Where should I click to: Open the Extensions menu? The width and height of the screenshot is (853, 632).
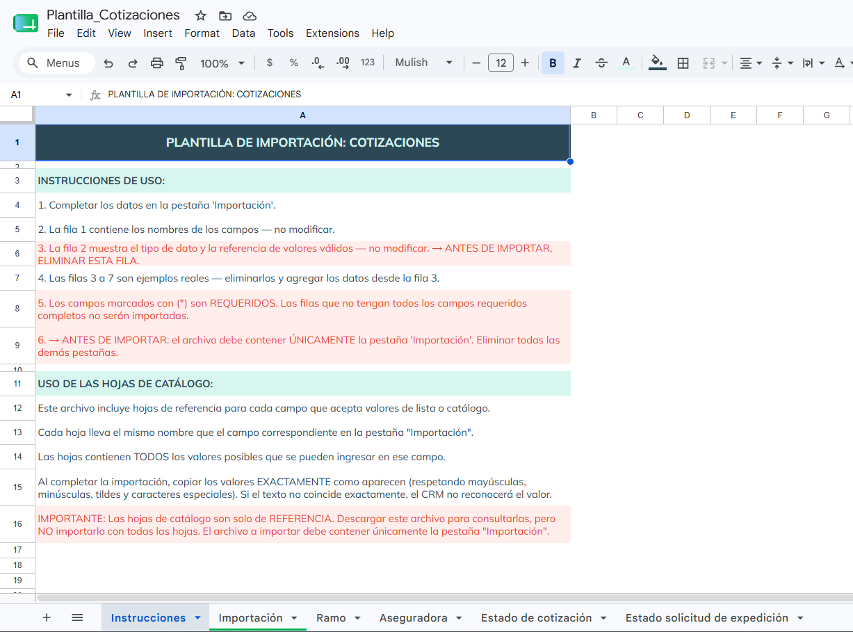coord(332,33)
